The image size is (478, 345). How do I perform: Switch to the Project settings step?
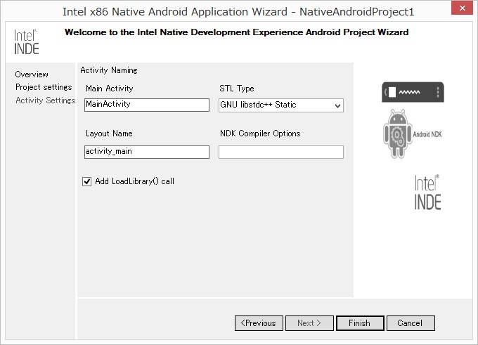tap(44, 87)
